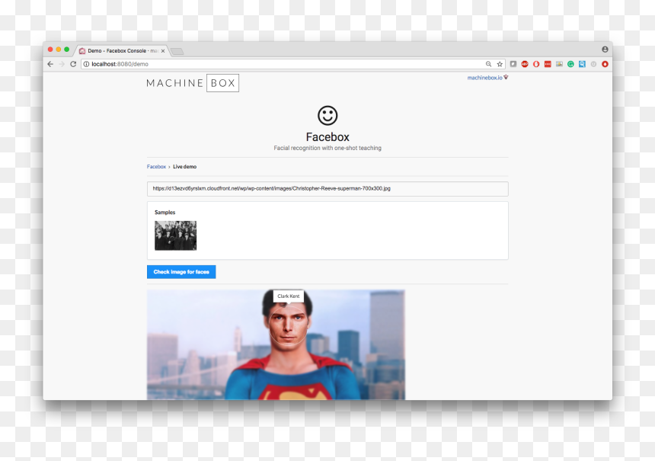Click the Machine Box logo
Viewport: 655px width, 461px height.
click(193, 83)
